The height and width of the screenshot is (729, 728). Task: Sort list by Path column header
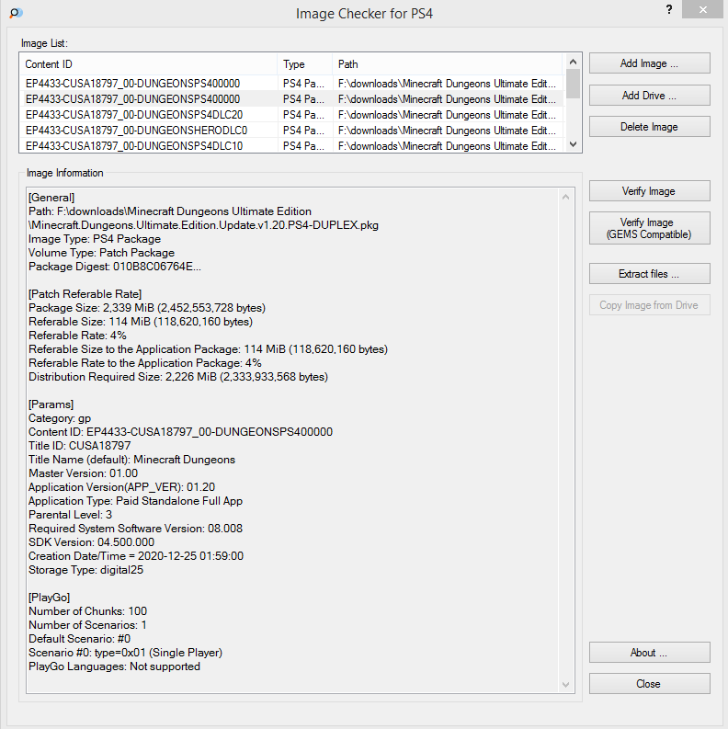(x=448, y=64)
